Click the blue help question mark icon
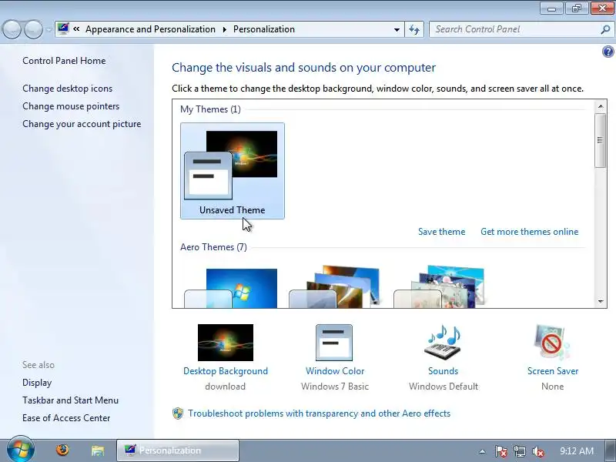Viewport: 616px width, 462px height. tap(608, 52)
